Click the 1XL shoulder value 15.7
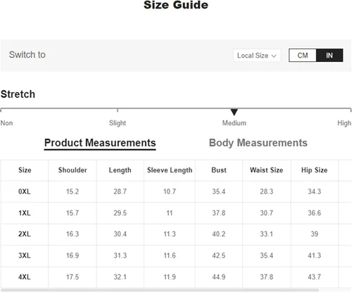Viewport: 352px width, 292px height. pyautogui.click(x=73, y=213)
